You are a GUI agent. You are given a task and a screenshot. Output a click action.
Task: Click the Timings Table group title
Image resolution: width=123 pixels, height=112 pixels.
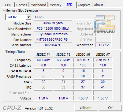pos(15,52)
